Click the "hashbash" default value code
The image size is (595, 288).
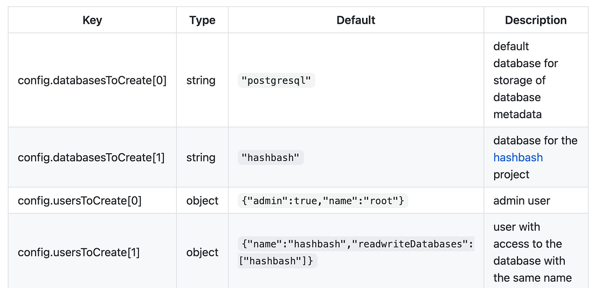271,157
